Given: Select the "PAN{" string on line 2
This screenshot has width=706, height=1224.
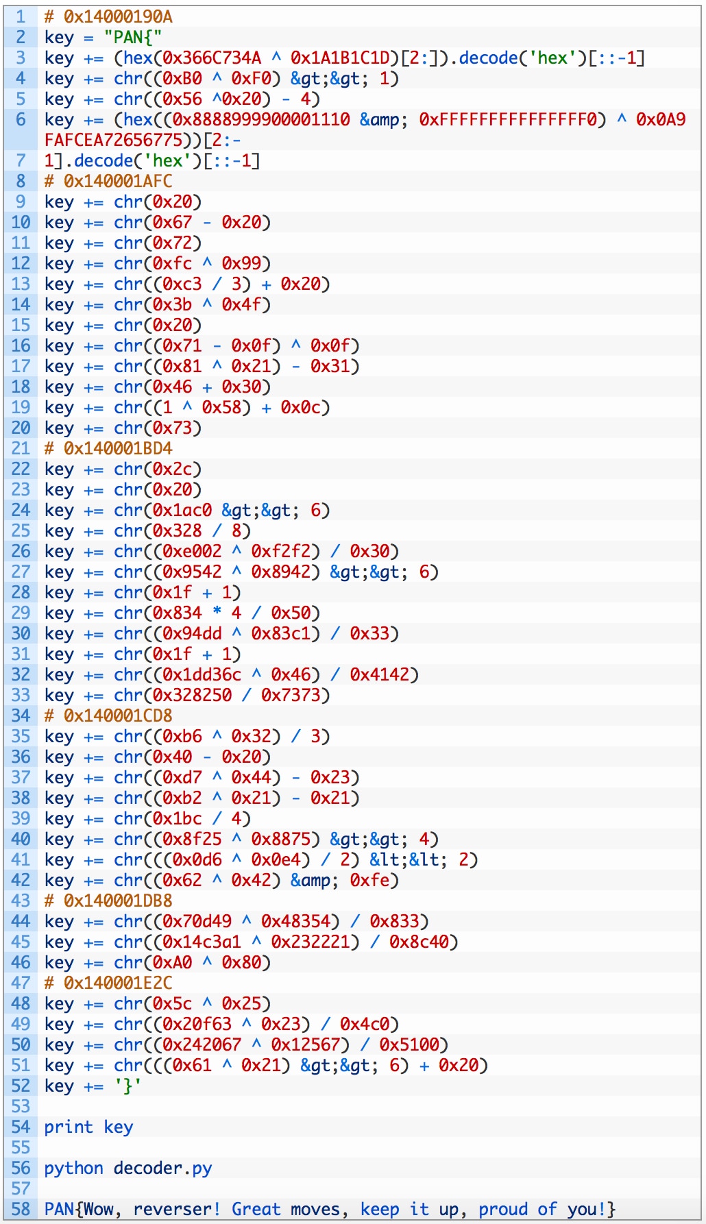Looking at the screenshot, I should 133,37.
